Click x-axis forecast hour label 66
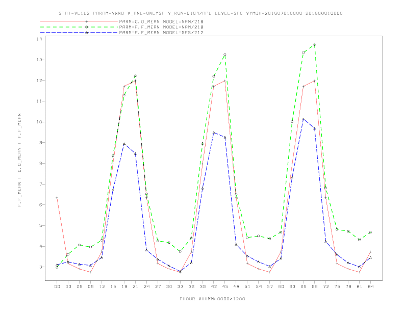Image resolution: width=404 pixels, height=312 pixels. [x=304, y=287]
